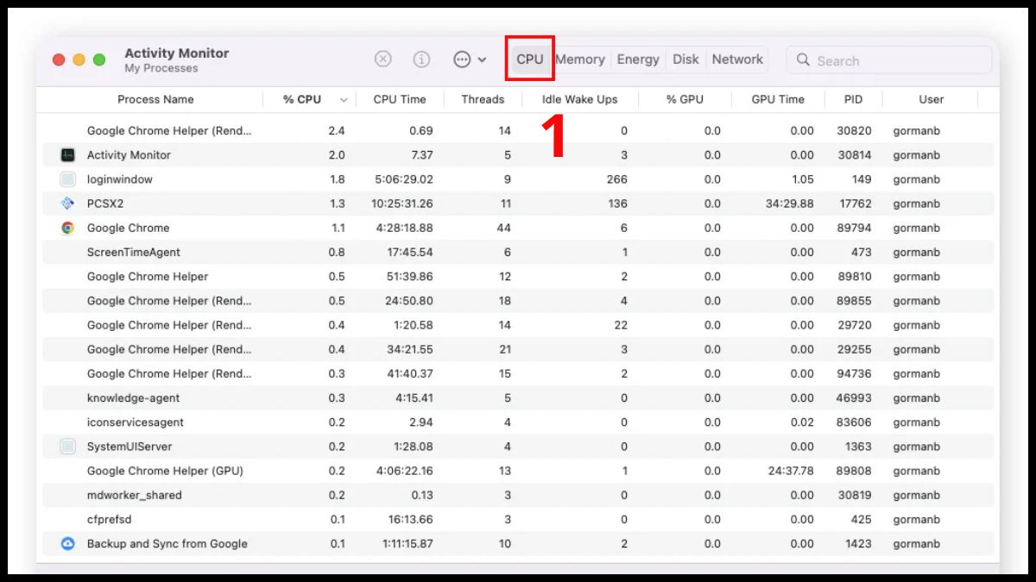Click the Backup and Sync cloud icon
The width and height of the screenshot is (1036, 582).
point(68,544)
